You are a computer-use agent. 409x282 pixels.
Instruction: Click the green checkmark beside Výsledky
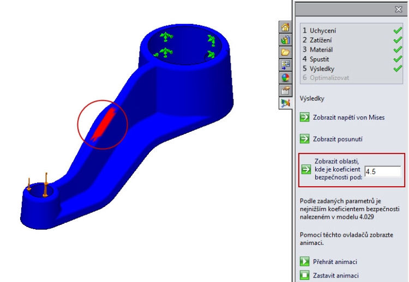(398, 69)
